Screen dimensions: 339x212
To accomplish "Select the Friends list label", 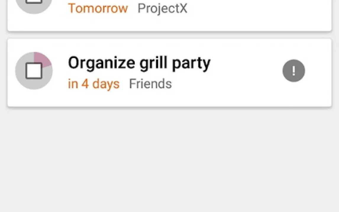I will click(150, 84).
